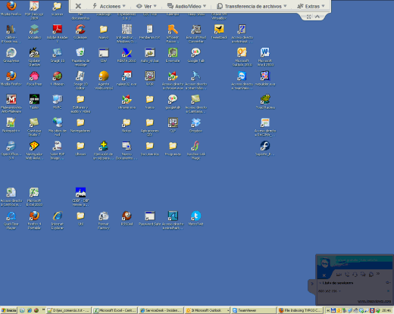Launch the MetroTwit desktop shortcut
This screenshot has width=394, height=314.
point(195,219)
